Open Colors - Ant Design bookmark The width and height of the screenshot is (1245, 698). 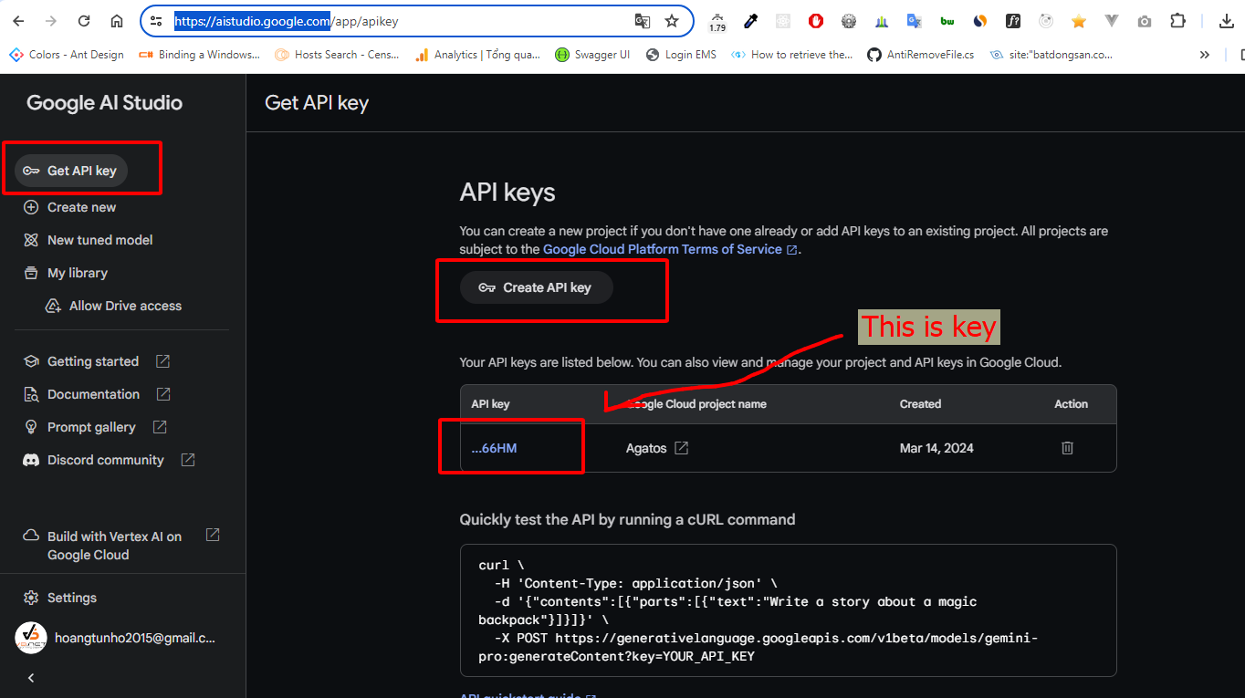pyautogui.click(x=67, y=55)
